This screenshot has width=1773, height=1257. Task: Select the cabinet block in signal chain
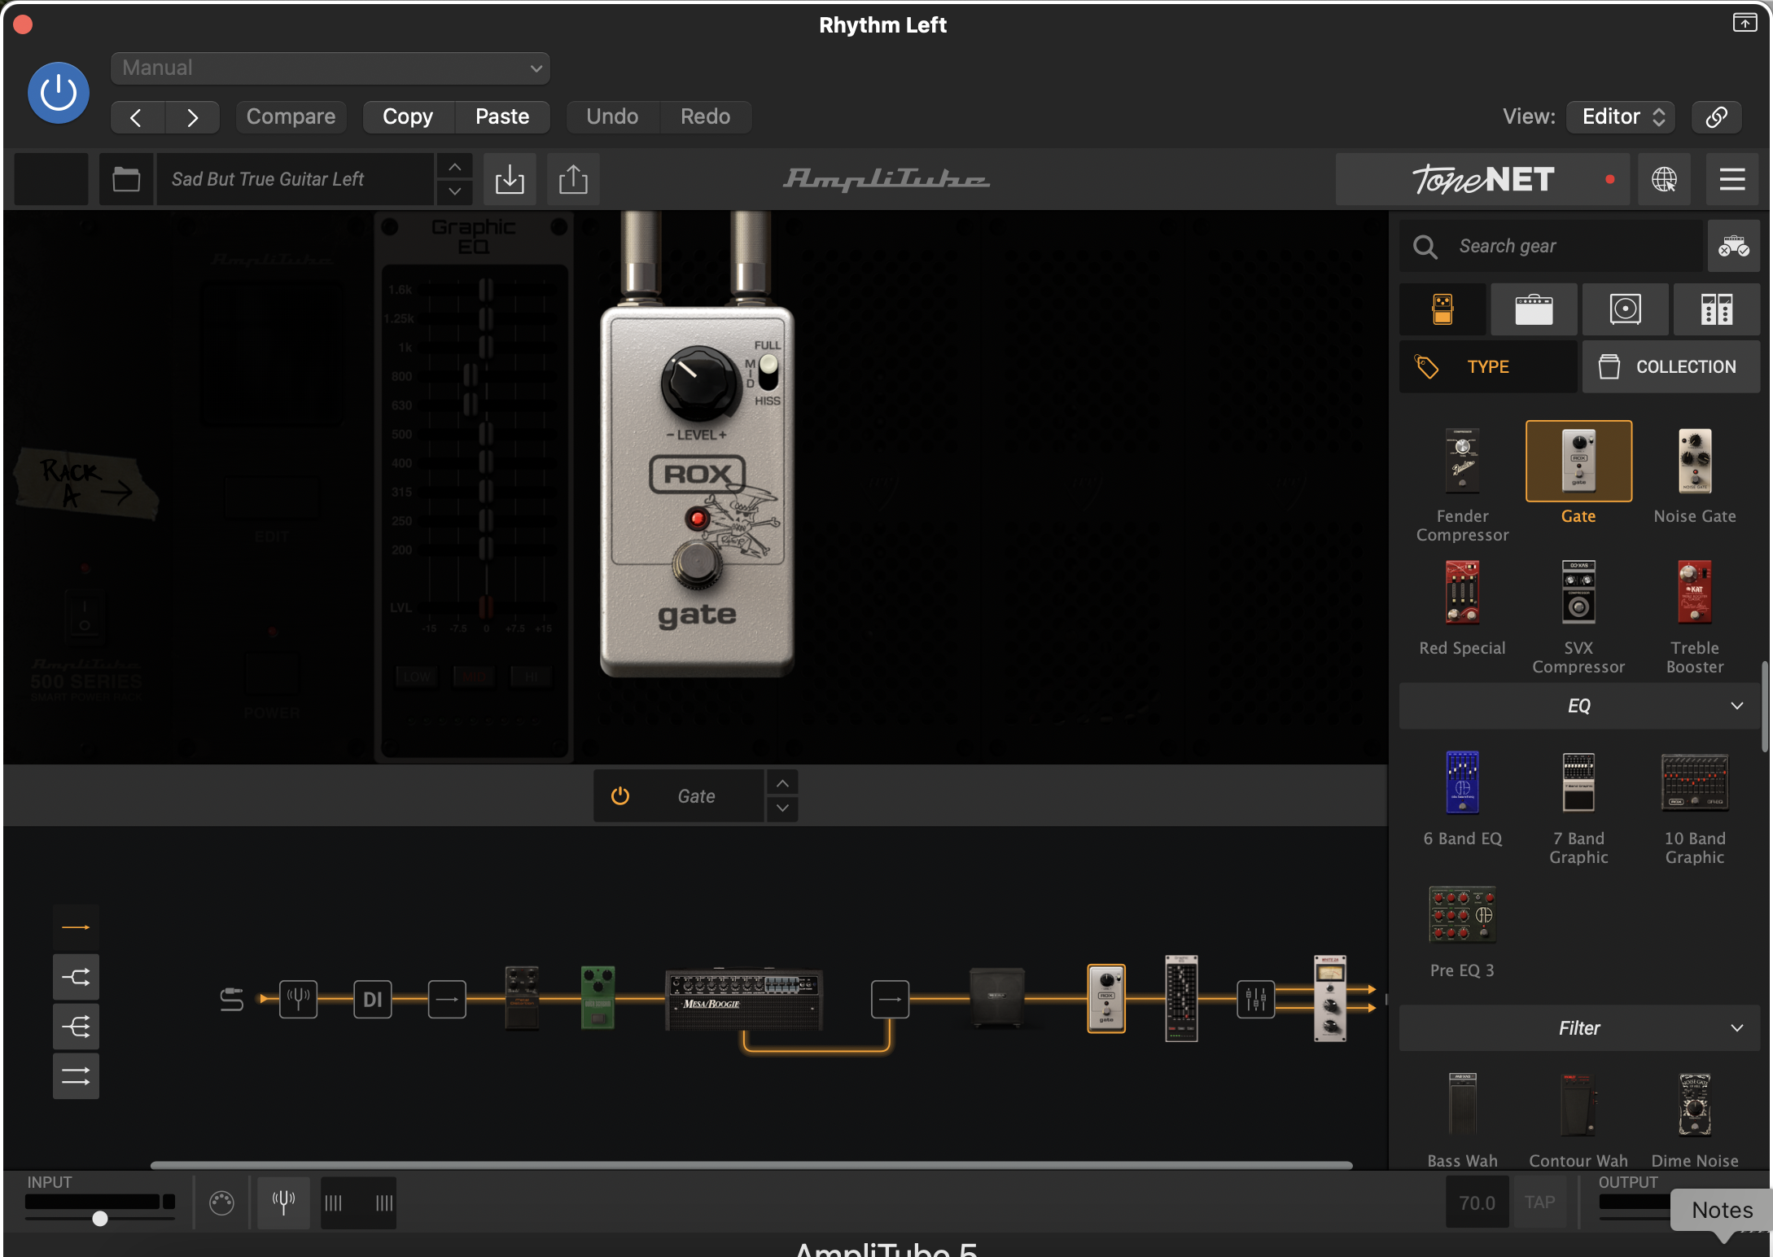[997, 998]
